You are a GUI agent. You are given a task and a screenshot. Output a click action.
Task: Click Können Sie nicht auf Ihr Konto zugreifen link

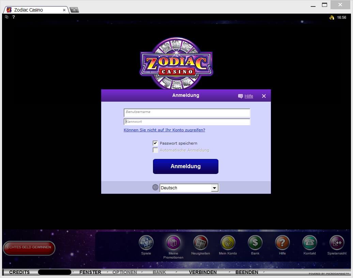coord(164,130)
